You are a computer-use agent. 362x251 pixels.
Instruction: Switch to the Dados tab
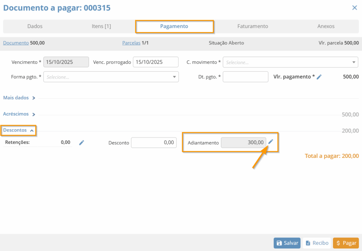(x=35, y=26)
